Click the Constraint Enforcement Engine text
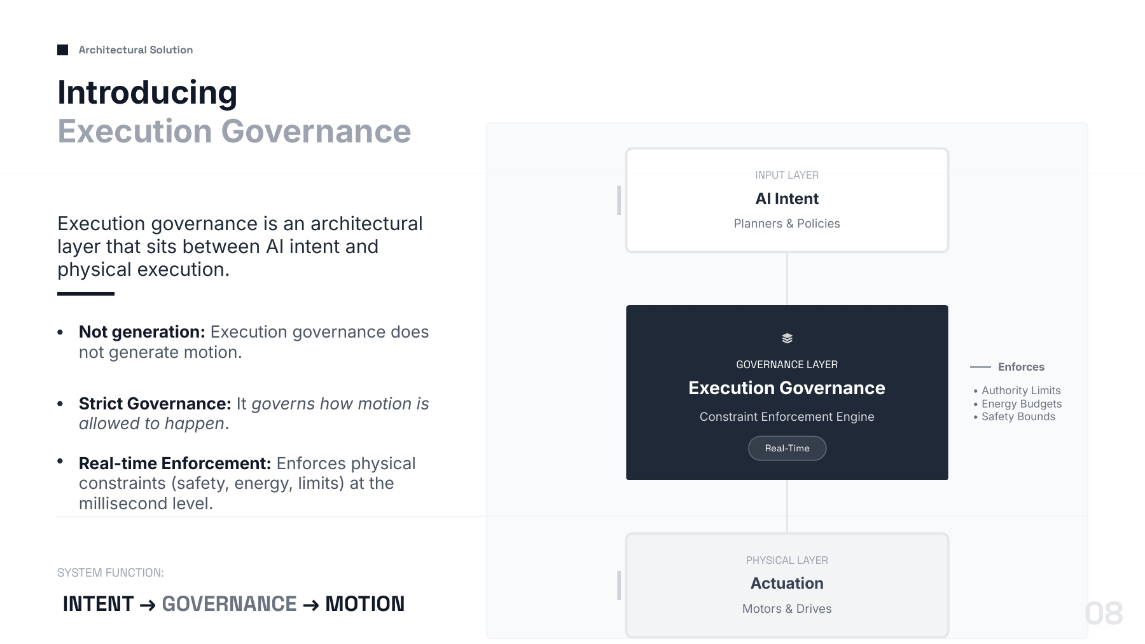This screenshot has height=644, width=1145. click(787, 417)
